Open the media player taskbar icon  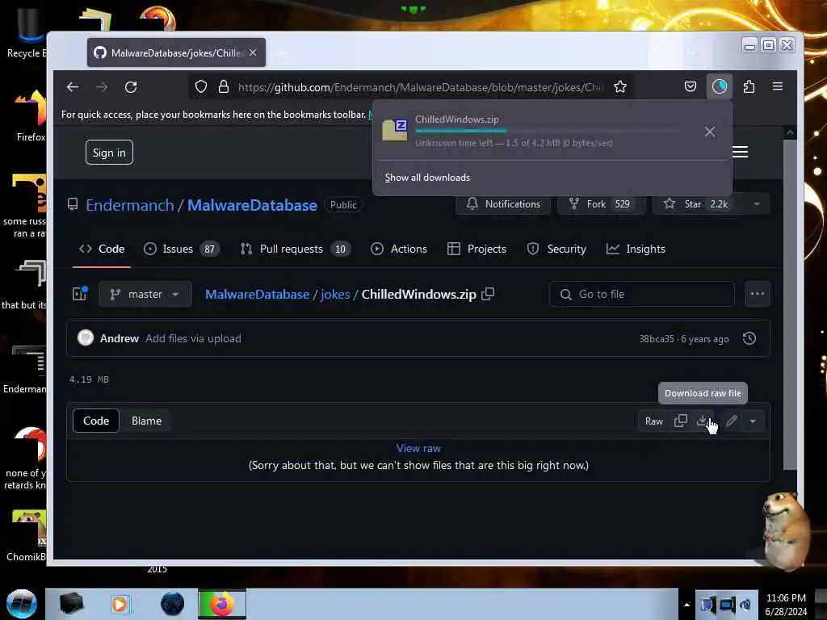click(120, 604)
